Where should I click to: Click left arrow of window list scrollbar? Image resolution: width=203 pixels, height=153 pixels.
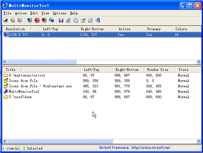point(5,141)
